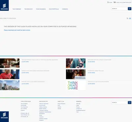
Task: Open Industry Analysts footer link
Action: [x=43, y=119]
